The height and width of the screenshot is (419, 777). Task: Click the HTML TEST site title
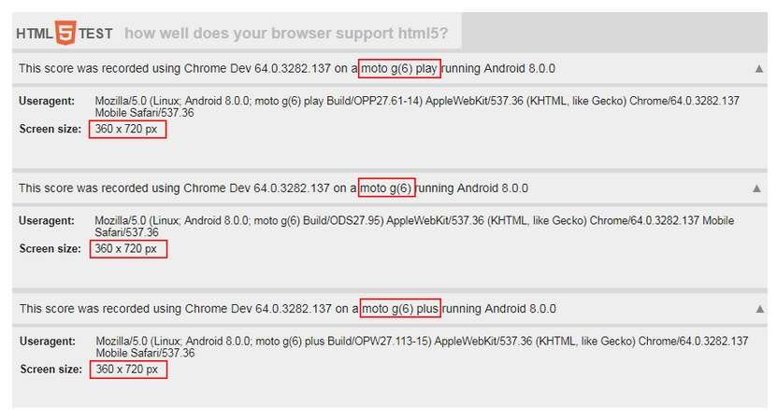65,34
